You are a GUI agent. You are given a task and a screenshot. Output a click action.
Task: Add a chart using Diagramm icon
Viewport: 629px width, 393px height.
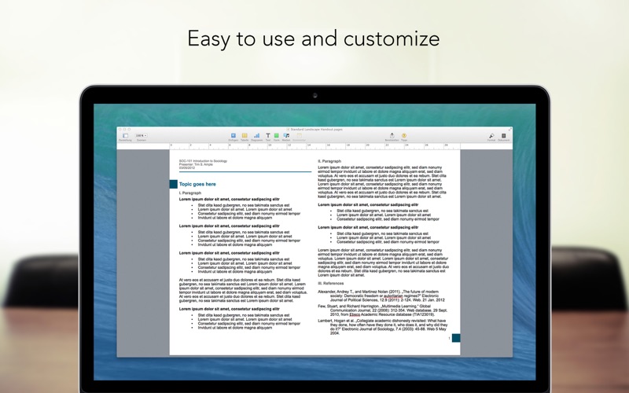(x=257, y=135)
